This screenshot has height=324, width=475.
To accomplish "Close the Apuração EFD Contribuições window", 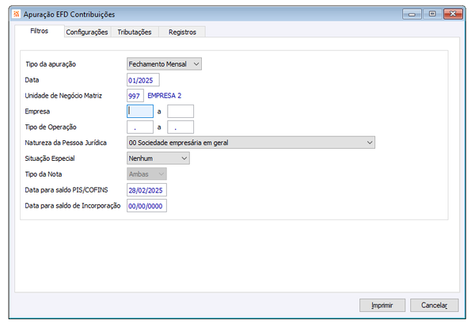I will click(453, 14).
